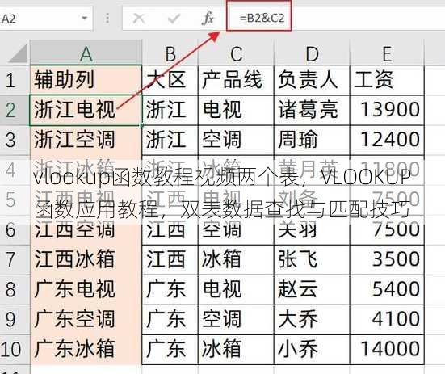Select row 3 header
This screenshot has height=374, width=445.
[x=15, y=140]
